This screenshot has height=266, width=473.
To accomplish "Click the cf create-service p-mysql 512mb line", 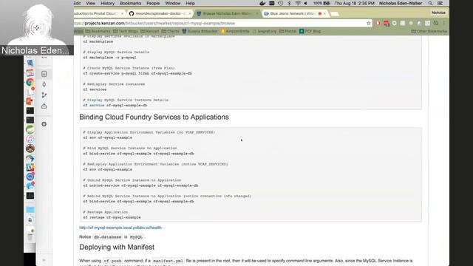I will click(x=137, y=73).
